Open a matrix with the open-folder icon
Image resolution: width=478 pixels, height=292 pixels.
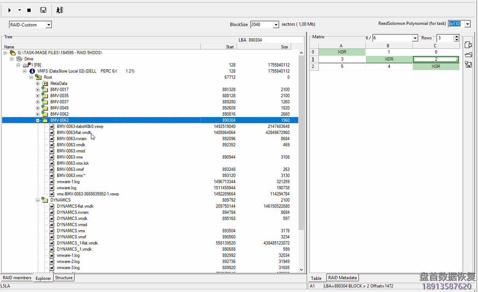click(468, 55)
